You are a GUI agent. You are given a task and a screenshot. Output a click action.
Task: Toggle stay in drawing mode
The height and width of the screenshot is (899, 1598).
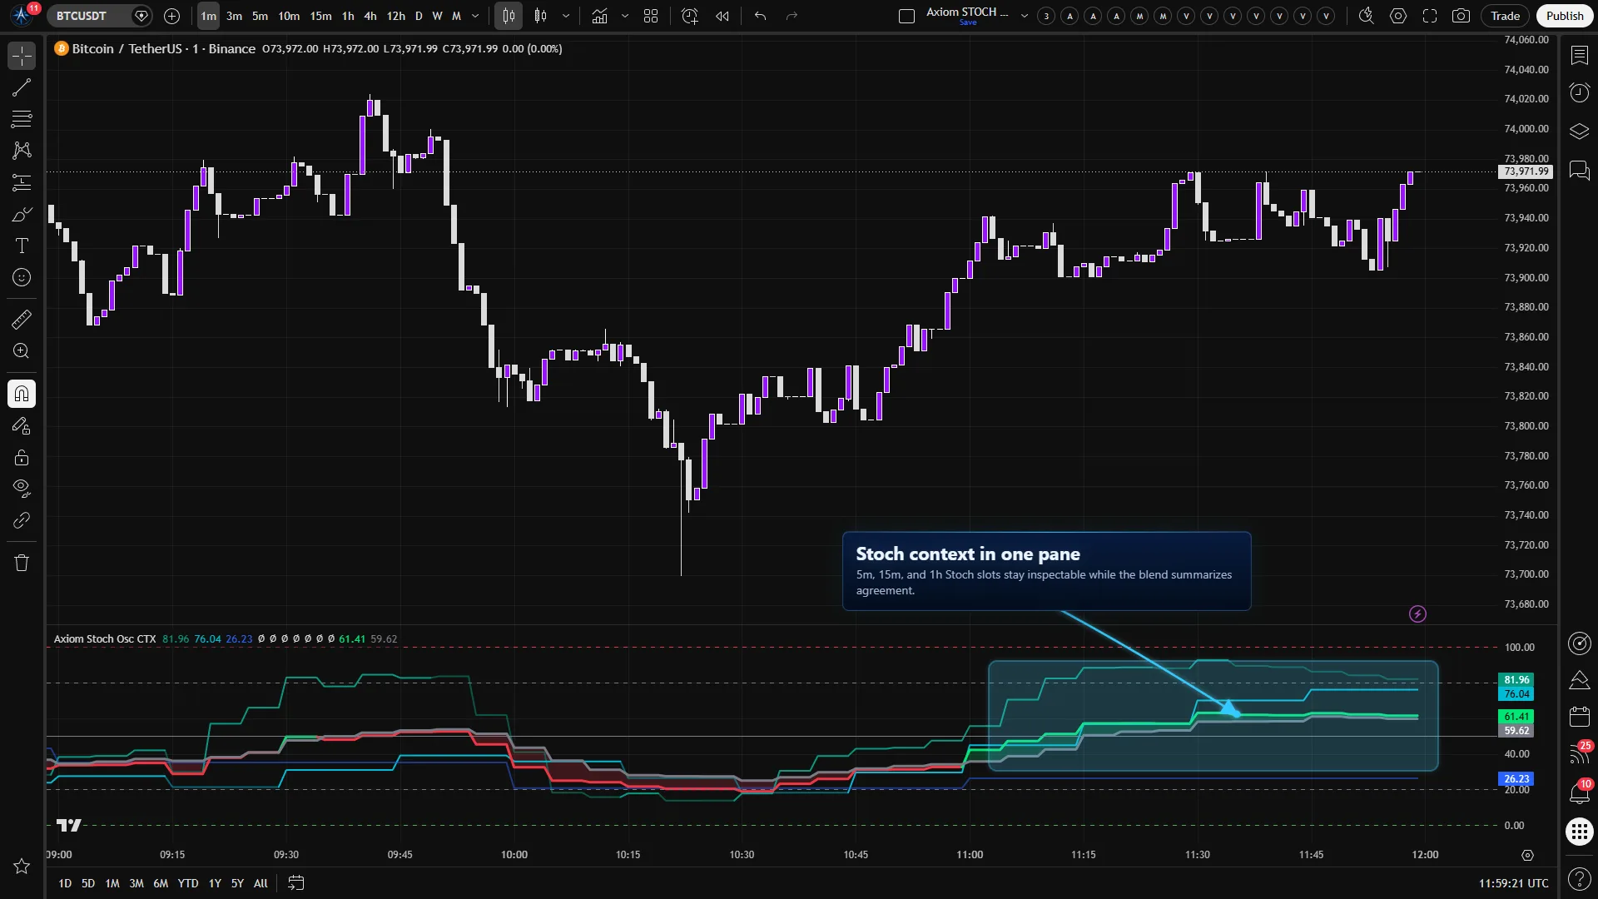22,425
